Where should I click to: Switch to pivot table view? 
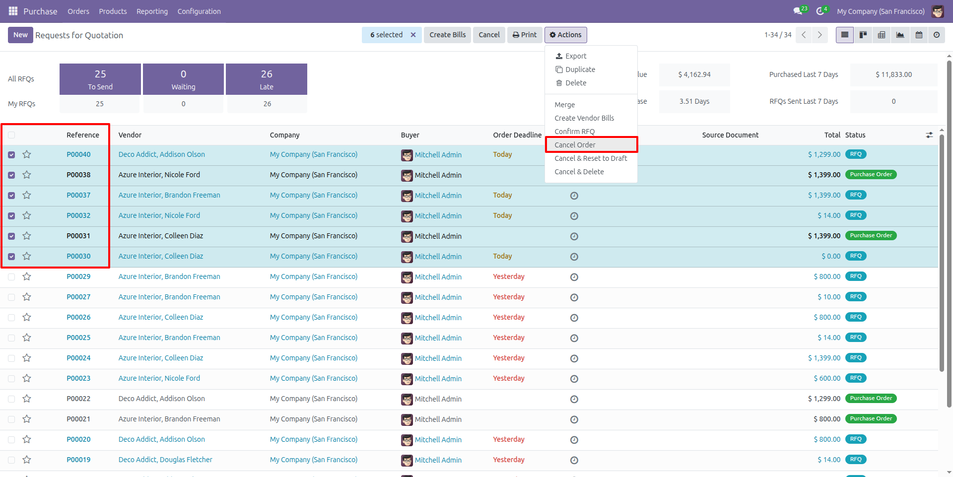[882, 35]
